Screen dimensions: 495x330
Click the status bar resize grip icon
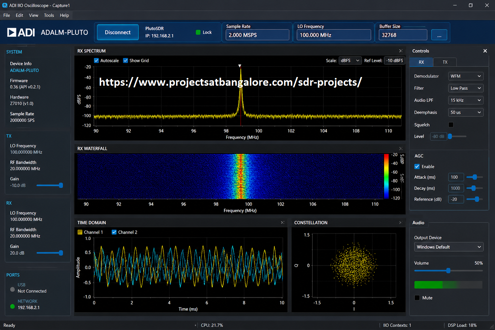pos(492,327)
